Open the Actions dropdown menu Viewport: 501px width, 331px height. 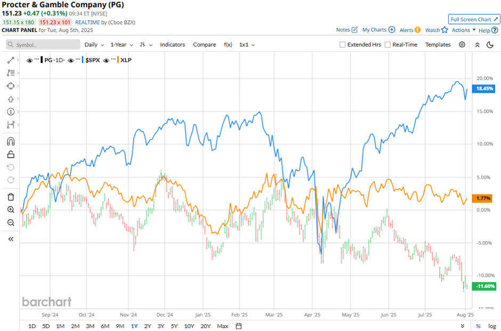coord(464,30)
